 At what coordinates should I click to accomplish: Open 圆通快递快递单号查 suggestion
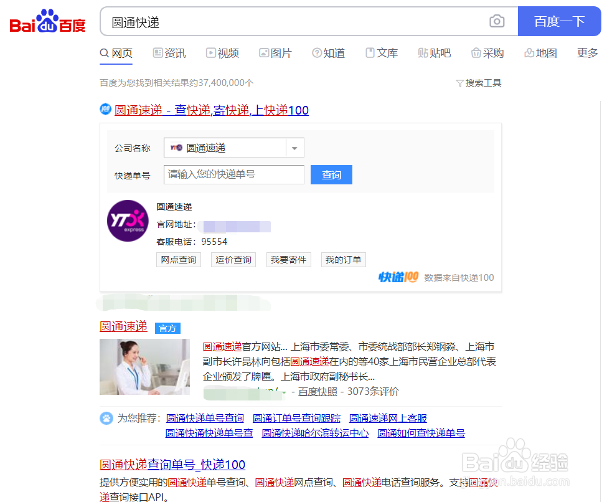coord(209,433)
